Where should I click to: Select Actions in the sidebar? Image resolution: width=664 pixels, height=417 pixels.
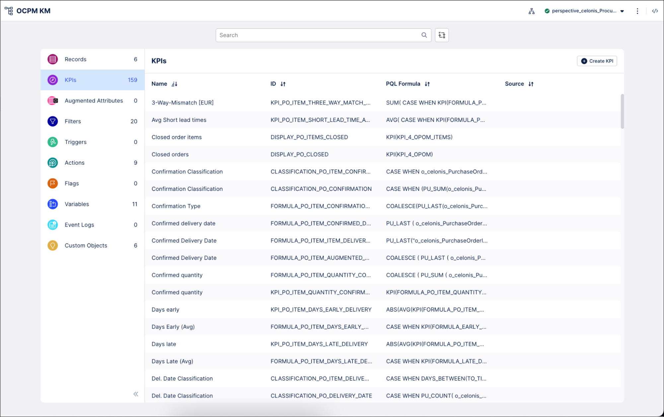pyautogui.click(x=92, y=163)
